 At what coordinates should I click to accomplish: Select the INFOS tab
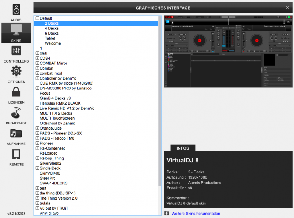point(183,148)
